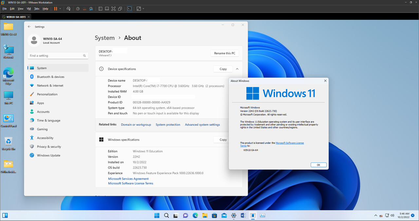Screen dimensions: 419x221
Task: Open Gaming settings
Action: coord(58,129)
